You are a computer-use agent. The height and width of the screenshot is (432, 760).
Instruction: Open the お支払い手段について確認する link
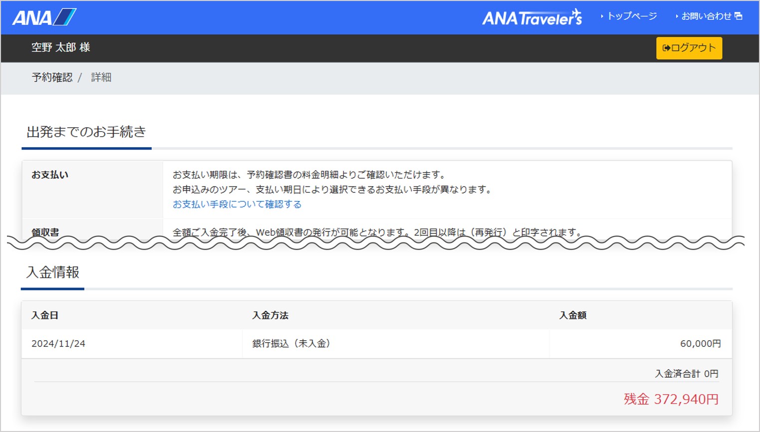[x=237, y=204]
